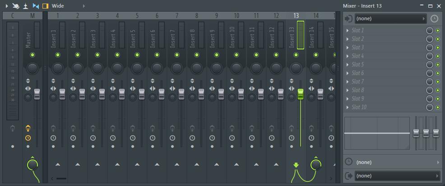445x186 pixels.
Task: Click the orange layout icon beside Wide
Action: [x=46, y=6]
